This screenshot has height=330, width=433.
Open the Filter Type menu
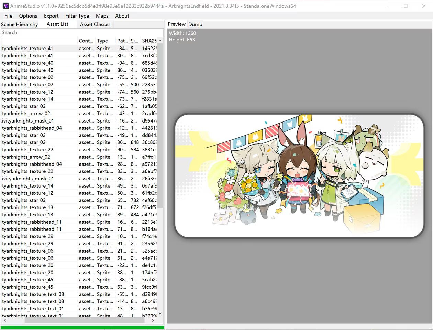click(77, 16)
